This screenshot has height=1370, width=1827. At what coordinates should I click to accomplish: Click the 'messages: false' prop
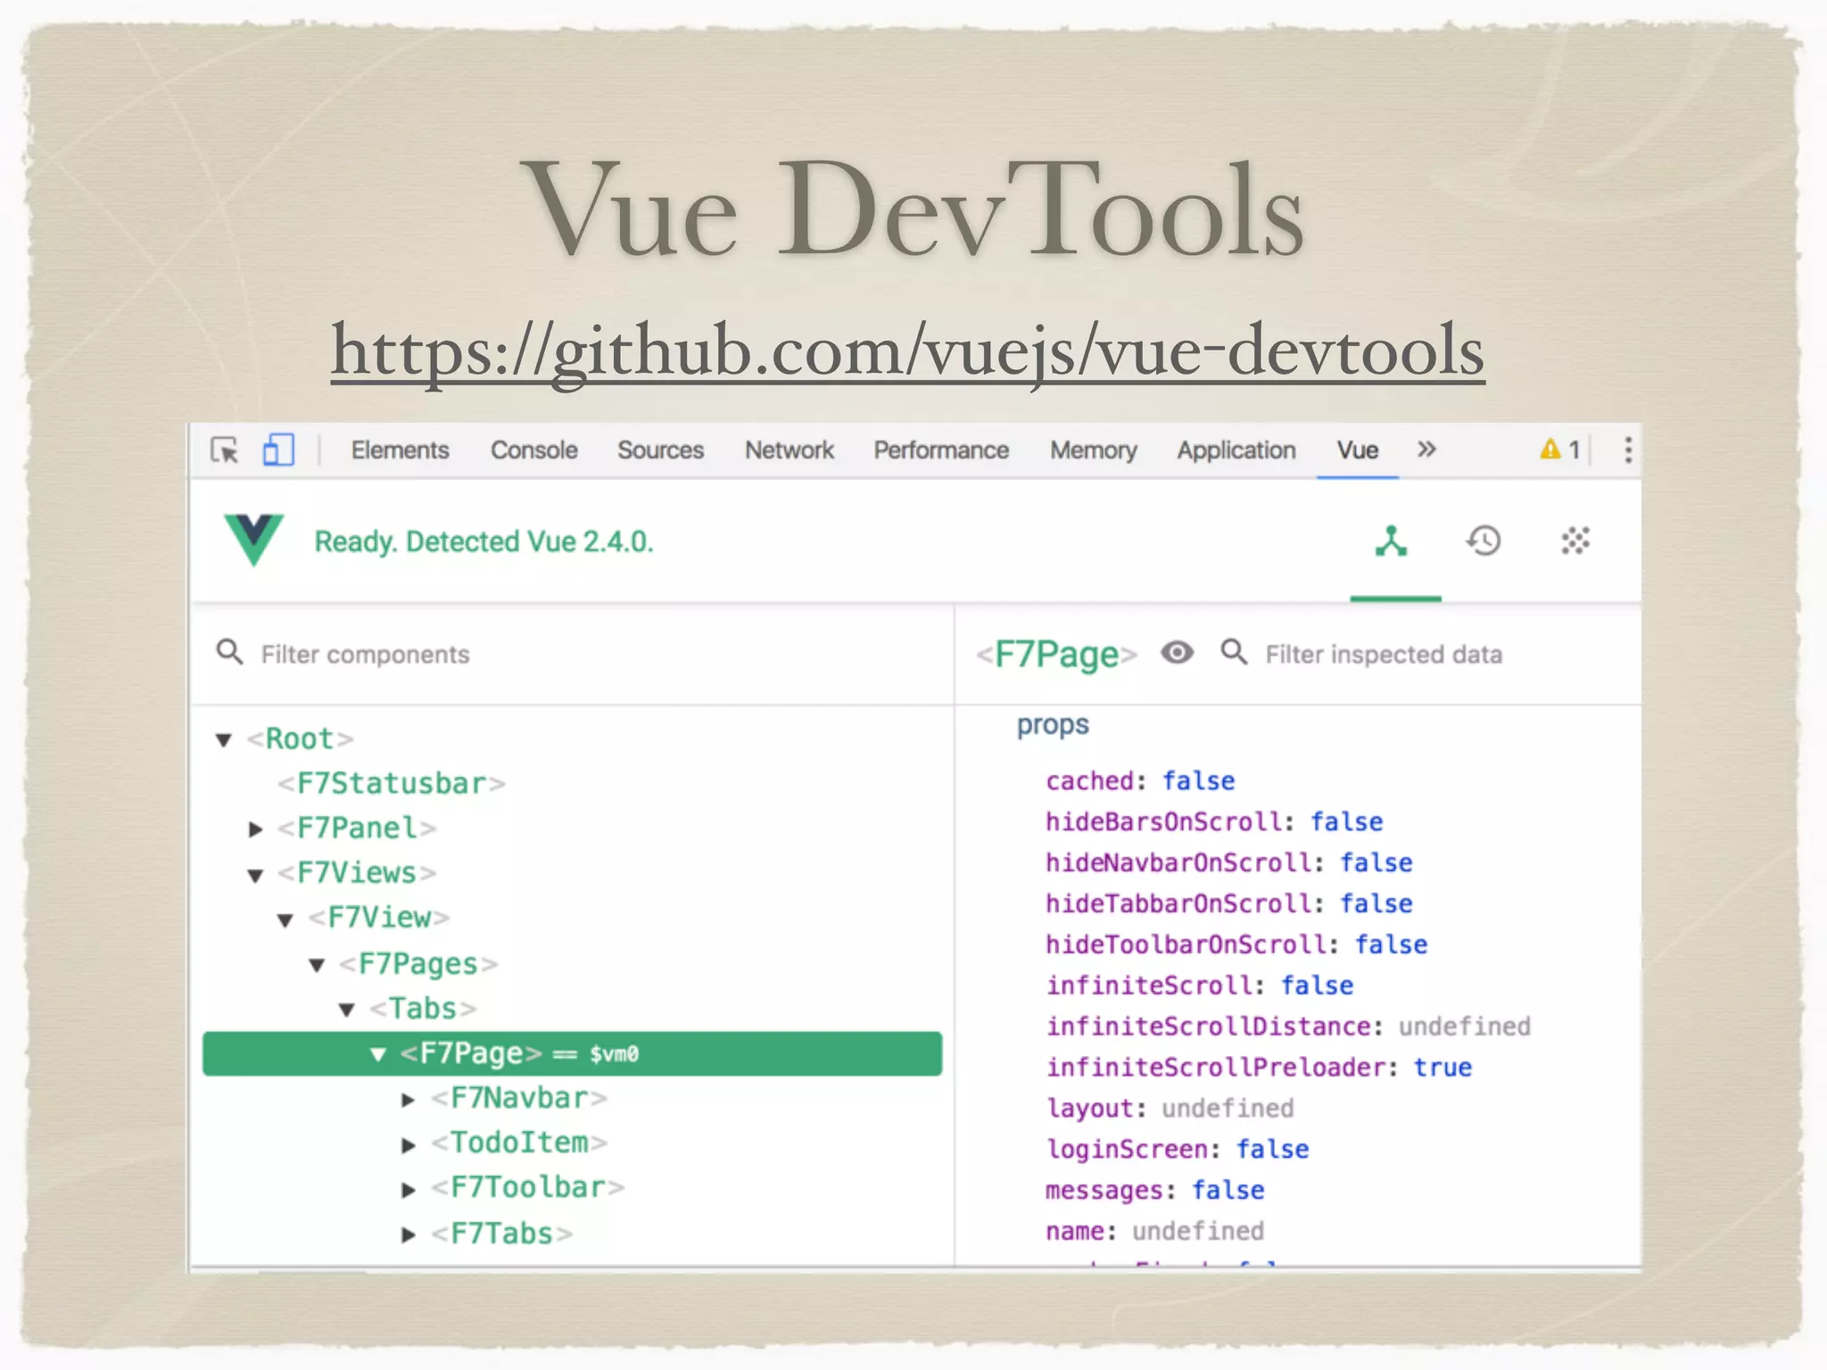[1155, 1191]
